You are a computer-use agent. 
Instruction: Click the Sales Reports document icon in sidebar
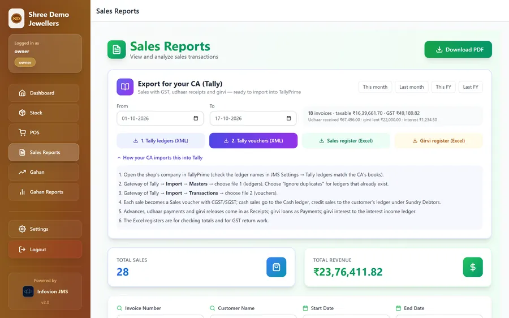tap(22, 152)
